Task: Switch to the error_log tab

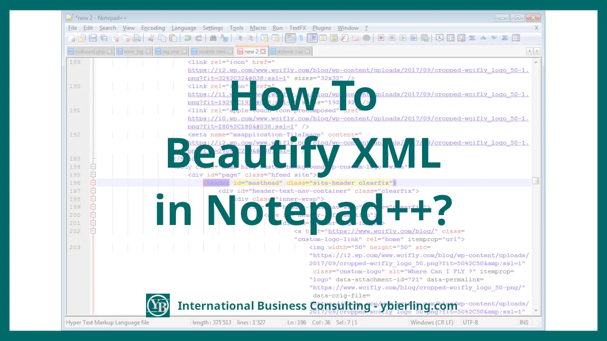Action: coord(134,51)
